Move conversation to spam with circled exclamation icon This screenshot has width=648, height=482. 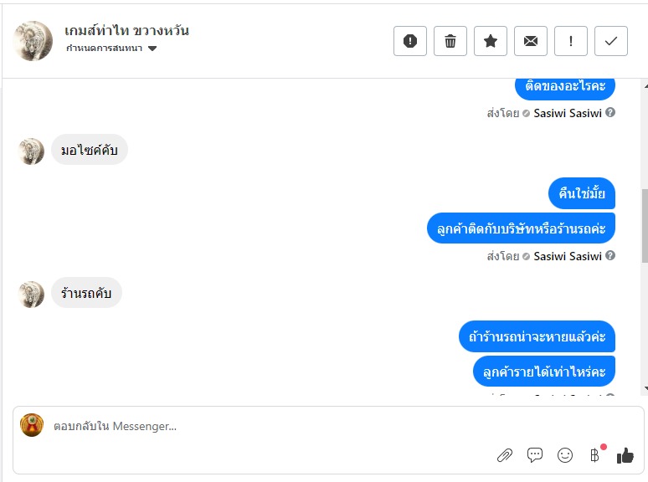[x=410, y=41]
